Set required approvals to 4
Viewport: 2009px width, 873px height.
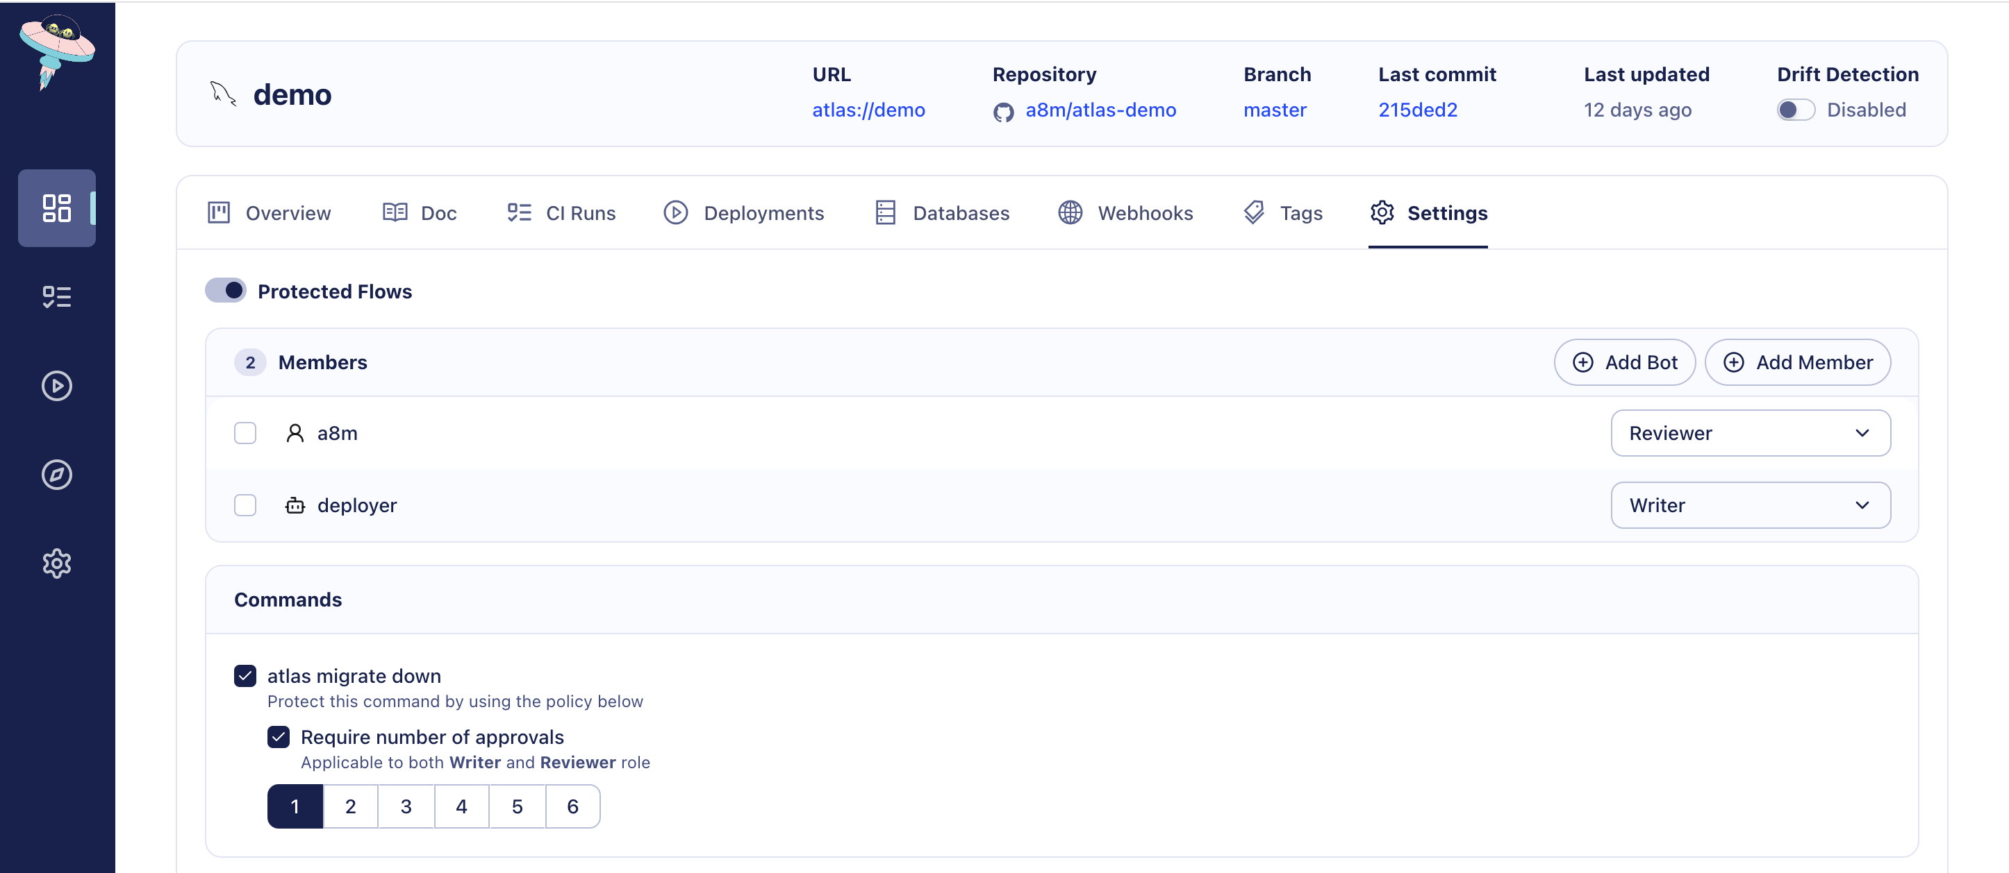coord(462,806)
